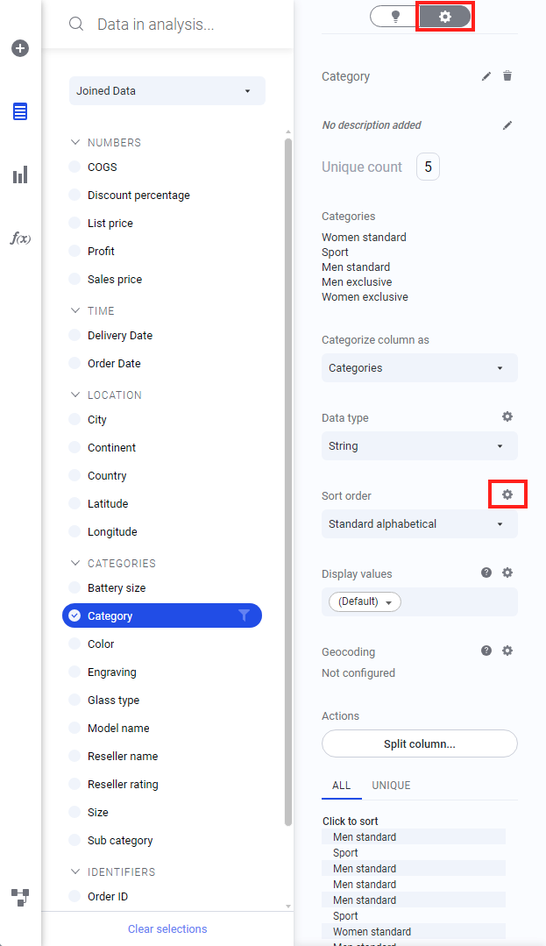Open the f(x) calculations icon
Image resolution: width=546 pixels, height=946 pixels.
tap(20, 238)
